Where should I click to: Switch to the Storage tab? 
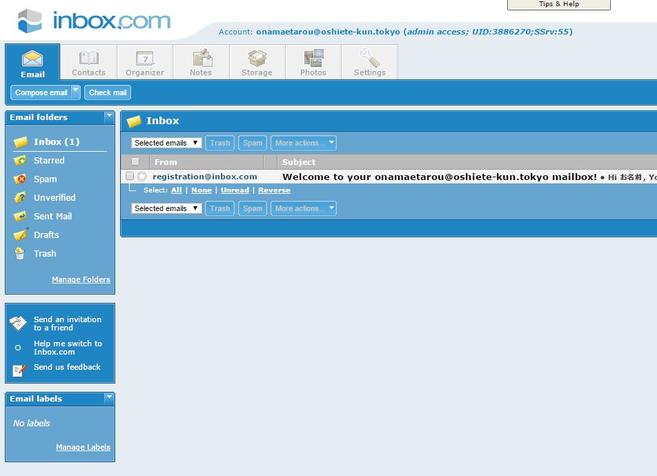(257, 62)
